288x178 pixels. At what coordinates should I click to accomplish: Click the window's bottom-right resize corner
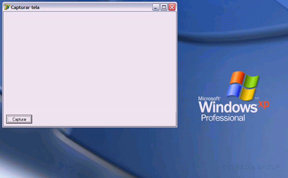coord(176,126)
